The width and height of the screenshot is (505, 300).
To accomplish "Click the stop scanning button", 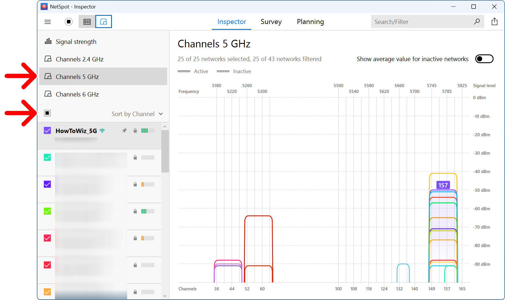I will [68, 22].
